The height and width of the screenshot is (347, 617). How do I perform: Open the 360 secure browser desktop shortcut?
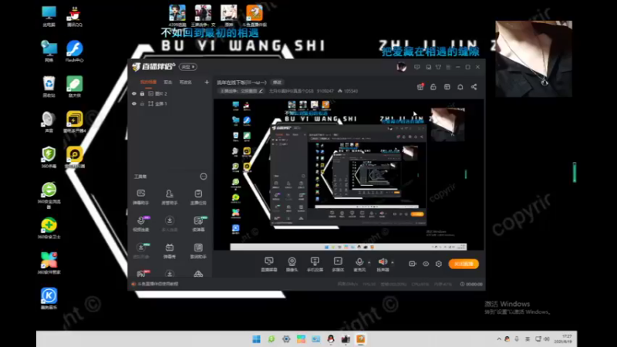[49, 195]
